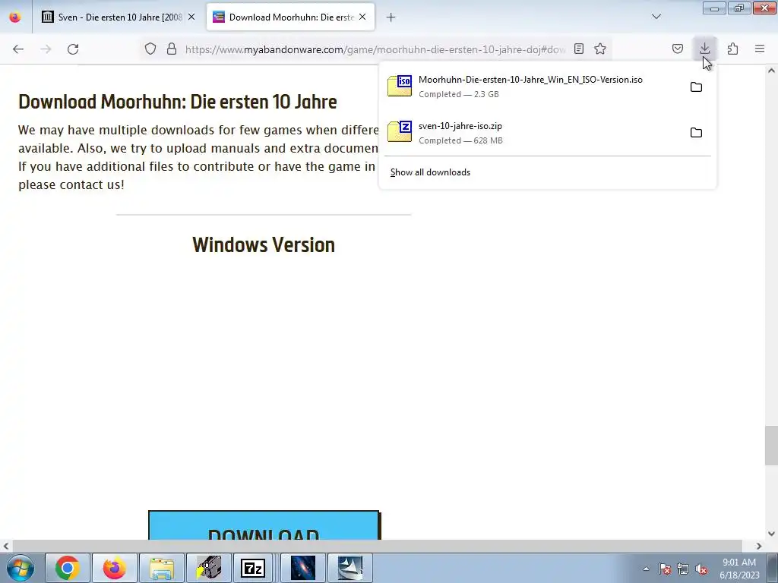Click the Firefox taskbar icon
The width and height of the screenshot is (778, 583).
click(115, 568)
